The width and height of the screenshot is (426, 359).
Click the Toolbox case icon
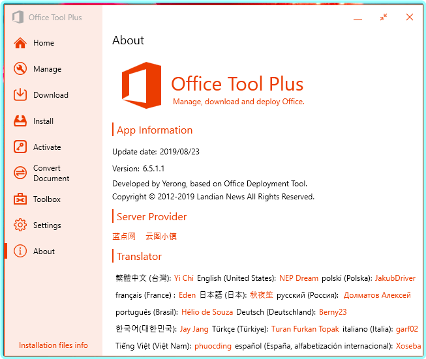pyautogui.click(x=20, y=199)
